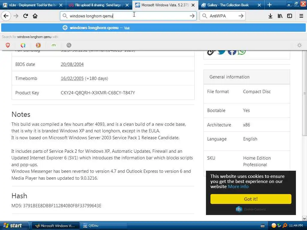Viewport: 307px width, 230px height.
Task: Switch to Microsoft Windows Vi... taskbar button
Action: (55, 226)
